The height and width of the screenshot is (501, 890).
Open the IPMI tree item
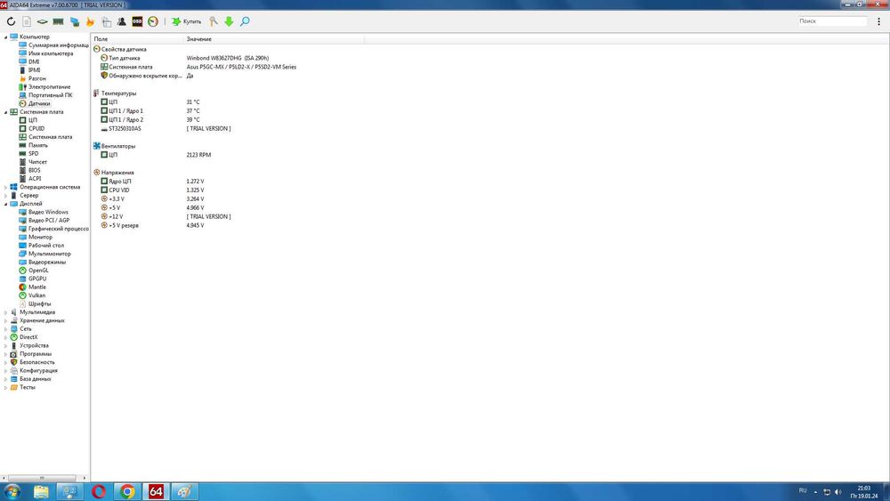tap(34, 70)
